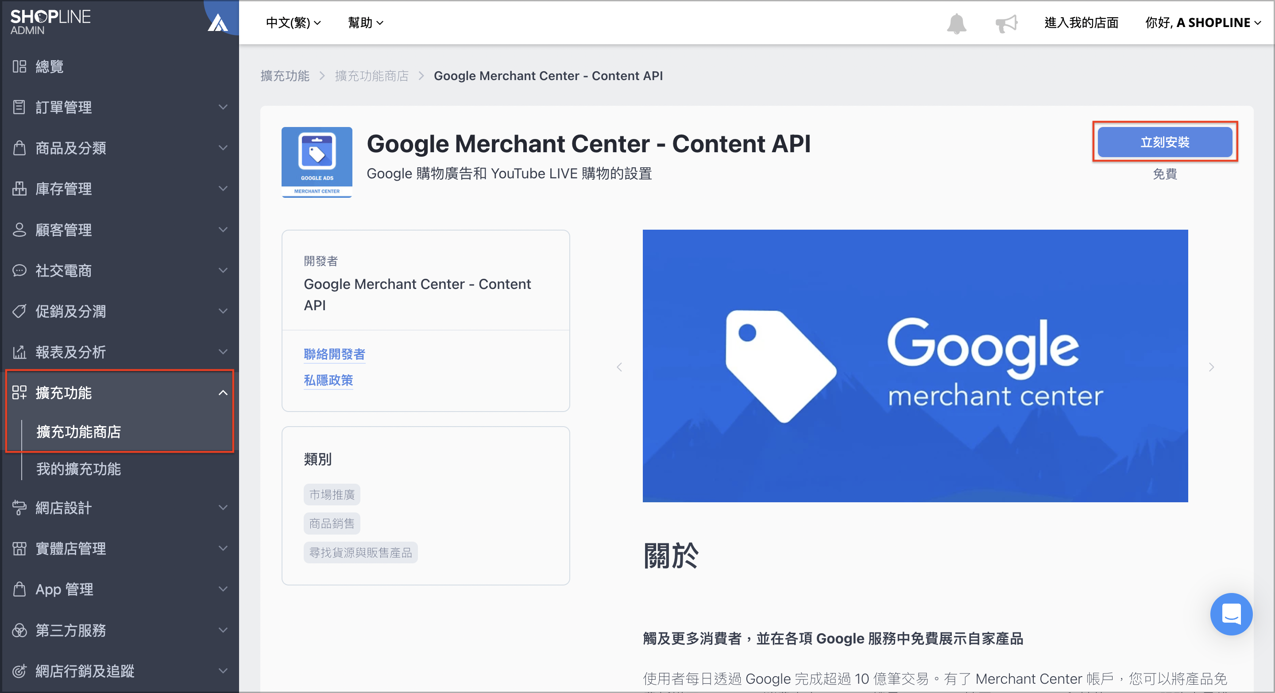Open the 幫助 help dropdown

365,23
